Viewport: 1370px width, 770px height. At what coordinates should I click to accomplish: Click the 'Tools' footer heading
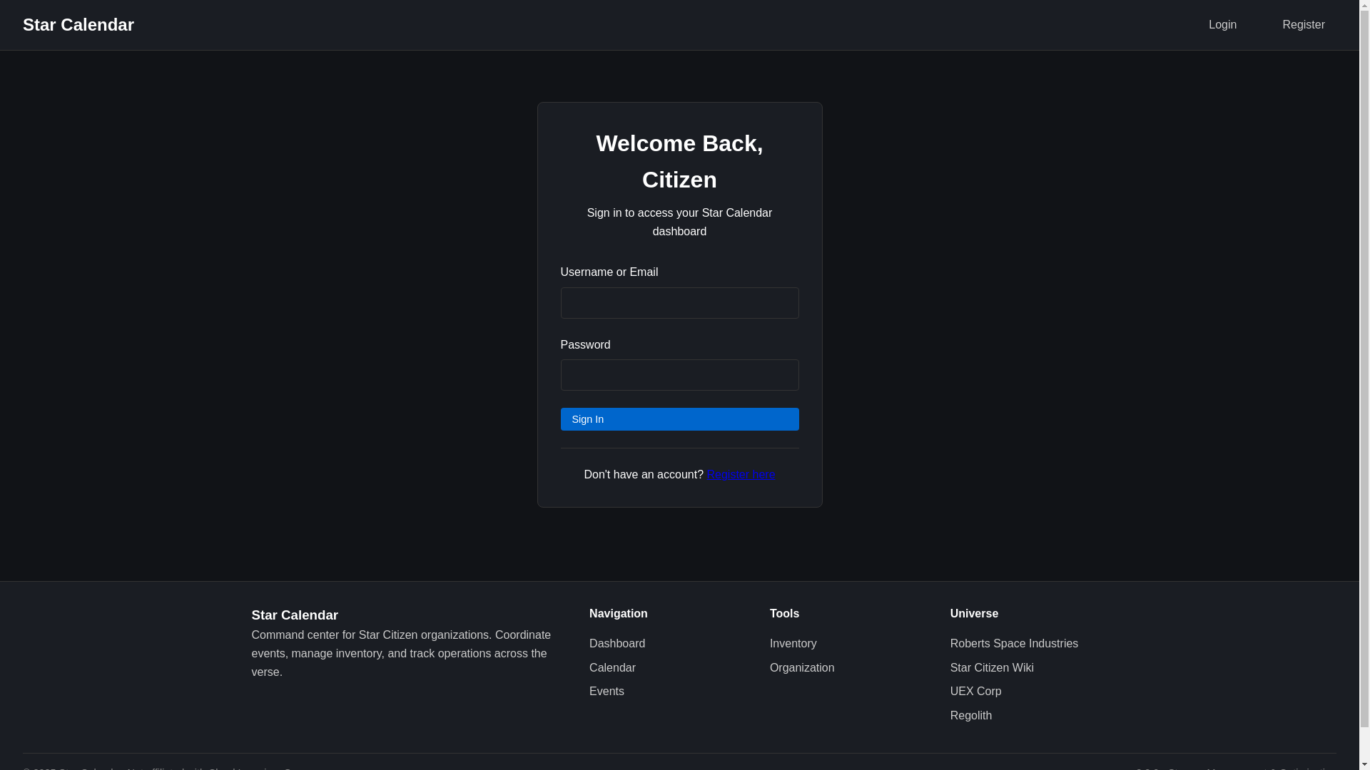click(784, 614)
